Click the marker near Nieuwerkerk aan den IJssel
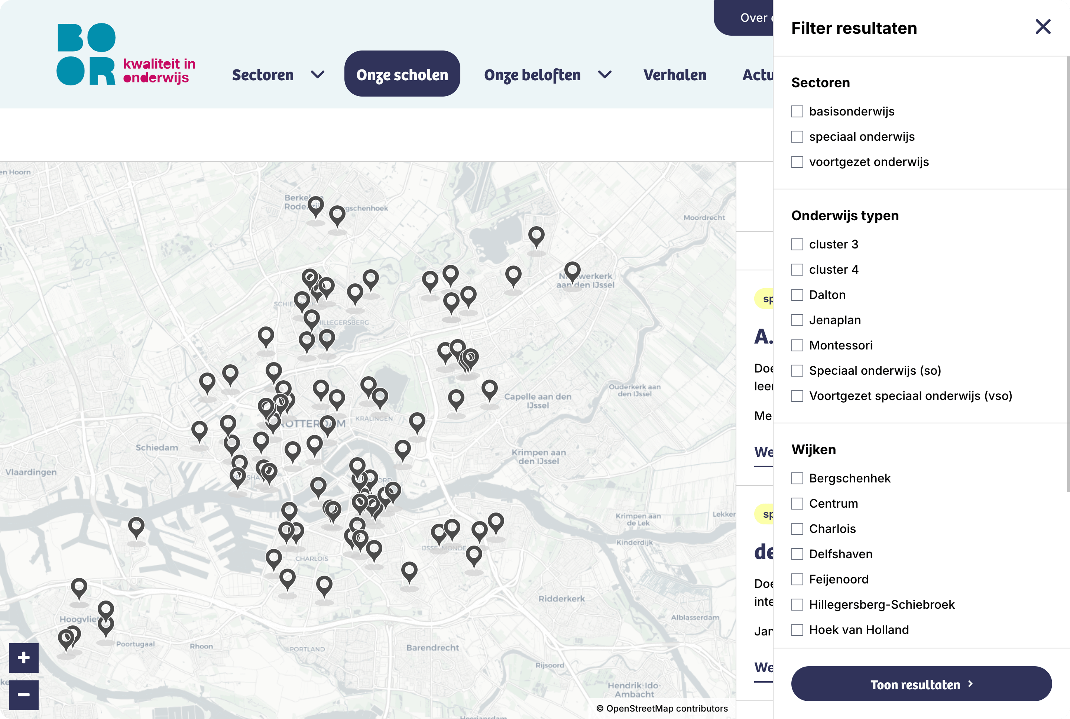Viewport: 1070px width, 719px height. tap(573, 270)
